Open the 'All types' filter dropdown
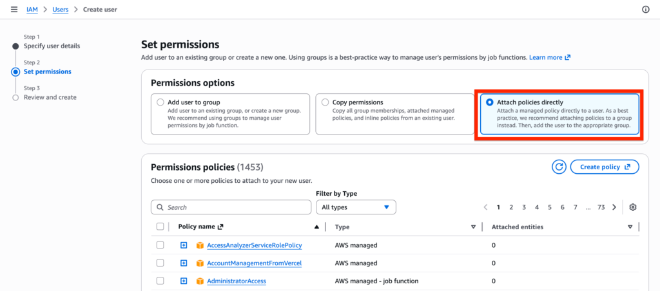The width and height of the screenshot is (660, 291). pos(355,207)
